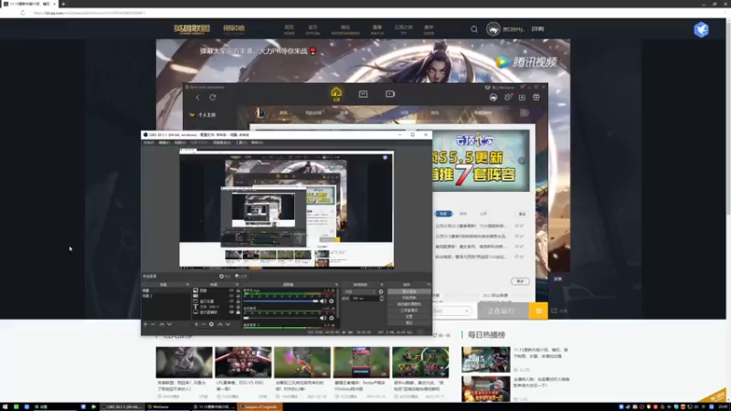
Task: Toggle visibility of 显示器采集 source
Action: click(231, 312)
